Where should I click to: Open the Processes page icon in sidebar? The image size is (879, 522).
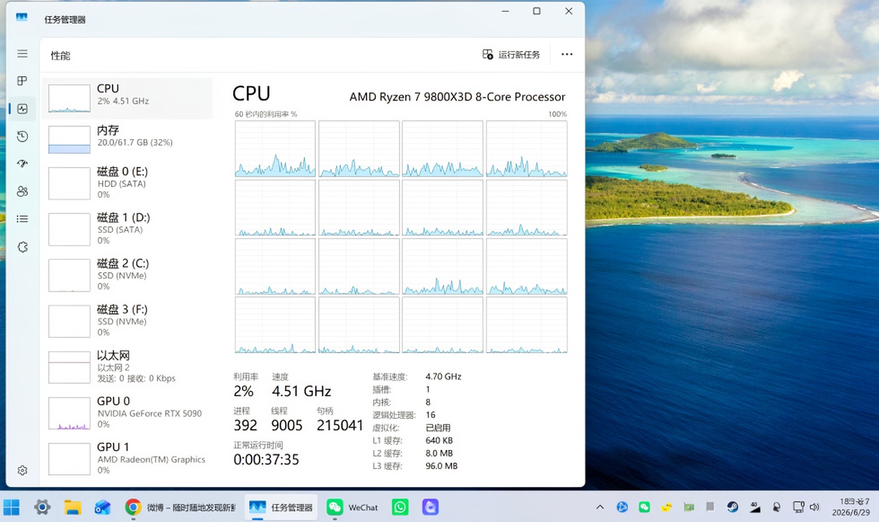[x=22, y=81]
